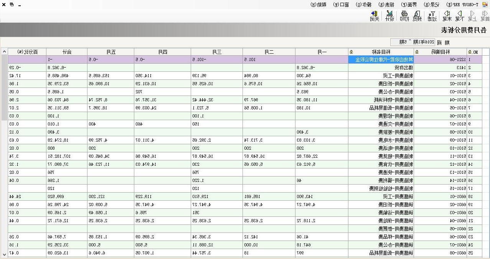Click the scroll down arrow of table scrollbar
Image resolution: width=490 pixels, height=259 pixels.
(4, 254)
